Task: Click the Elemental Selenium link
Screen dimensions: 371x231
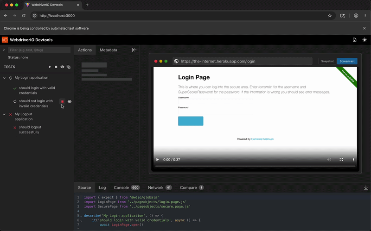Action: pos(262,139)
